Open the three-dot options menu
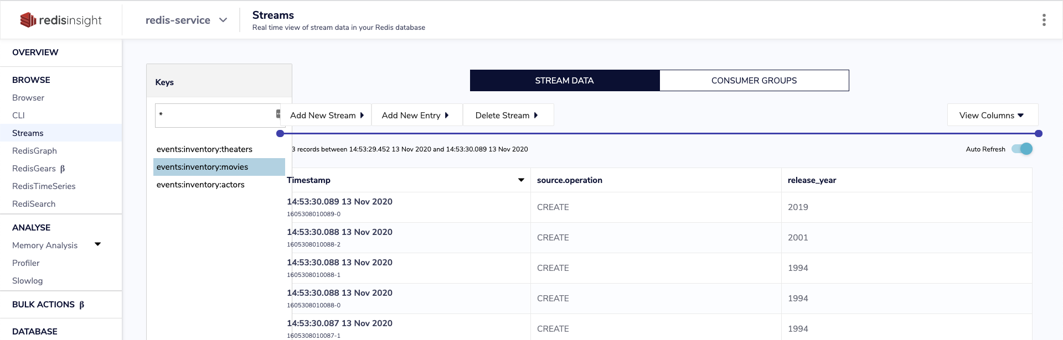The width and height of the screenshot is (1063, 340). (1044, 20)
